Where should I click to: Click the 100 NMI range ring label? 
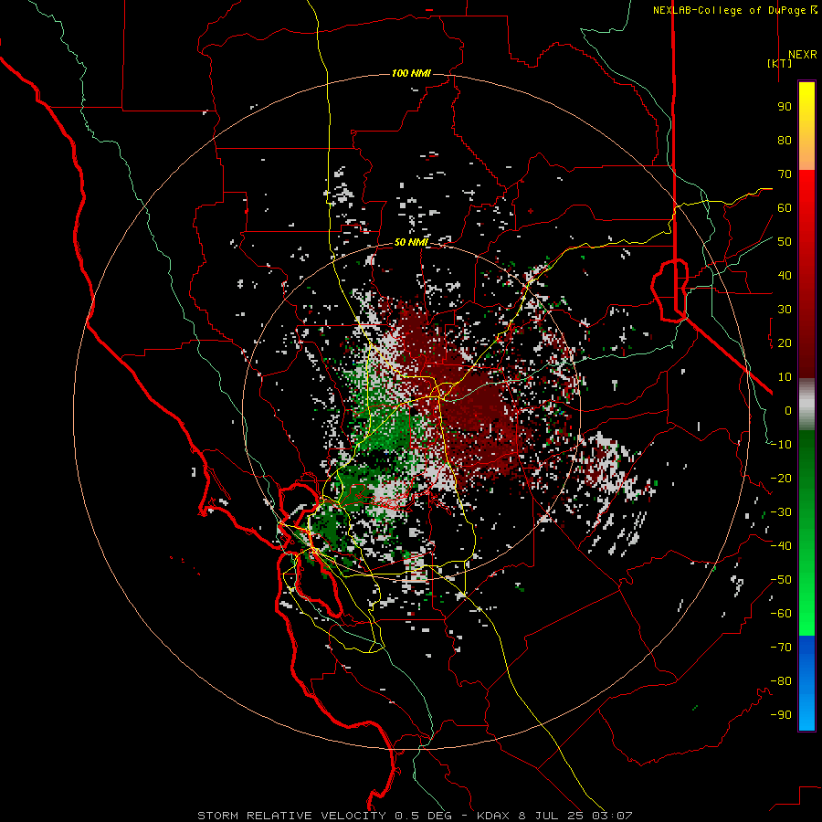(411, 73)
